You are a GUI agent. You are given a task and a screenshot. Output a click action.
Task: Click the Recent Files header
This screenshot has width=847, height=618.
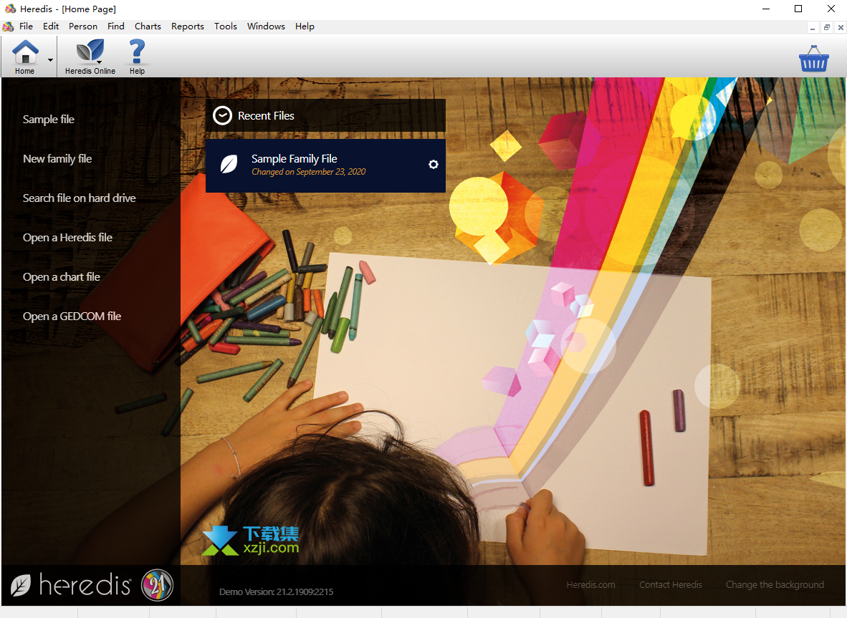326,115
